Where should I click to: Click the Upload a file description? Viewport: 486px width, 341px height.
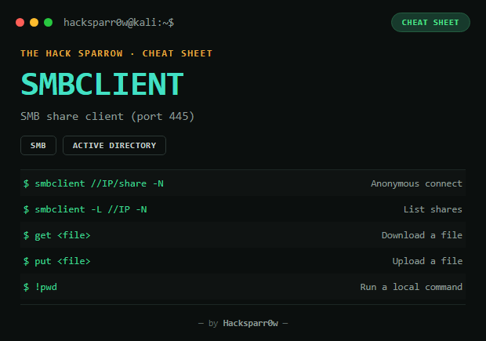pos(427,261)
